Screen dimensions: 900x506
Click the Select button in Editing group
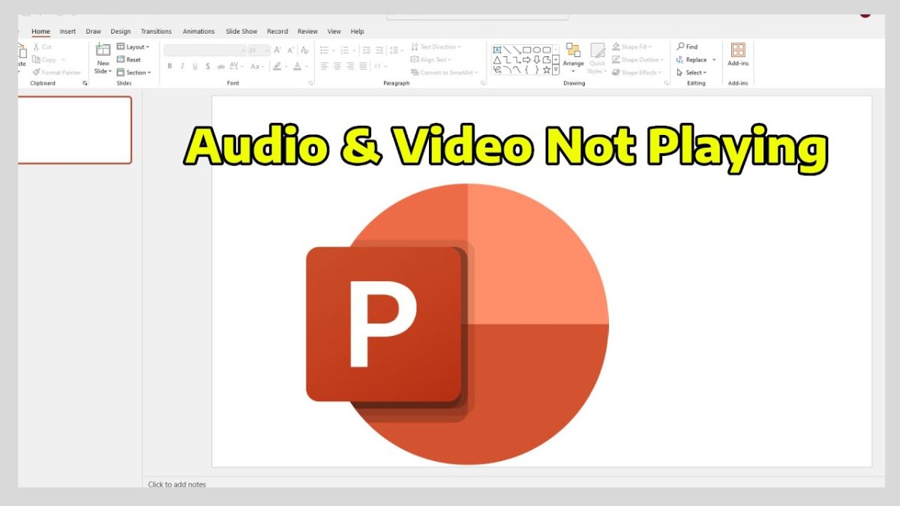pyautogui.click(x=691, y=72)
